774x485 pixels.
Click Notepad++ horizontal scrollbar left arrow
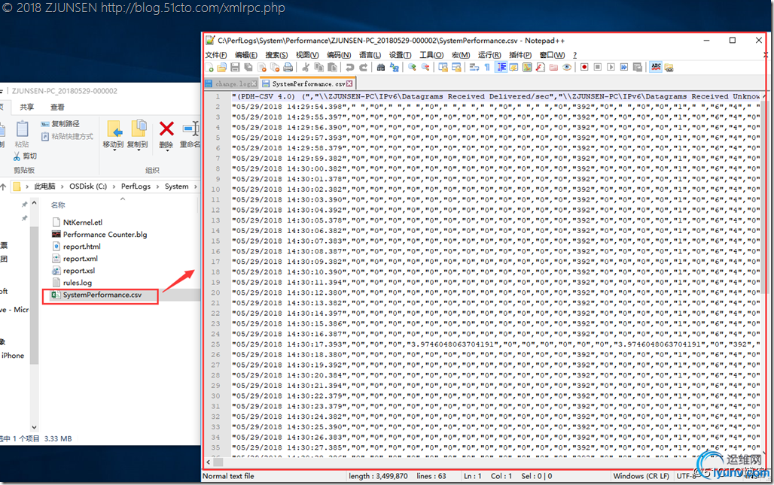209,462
